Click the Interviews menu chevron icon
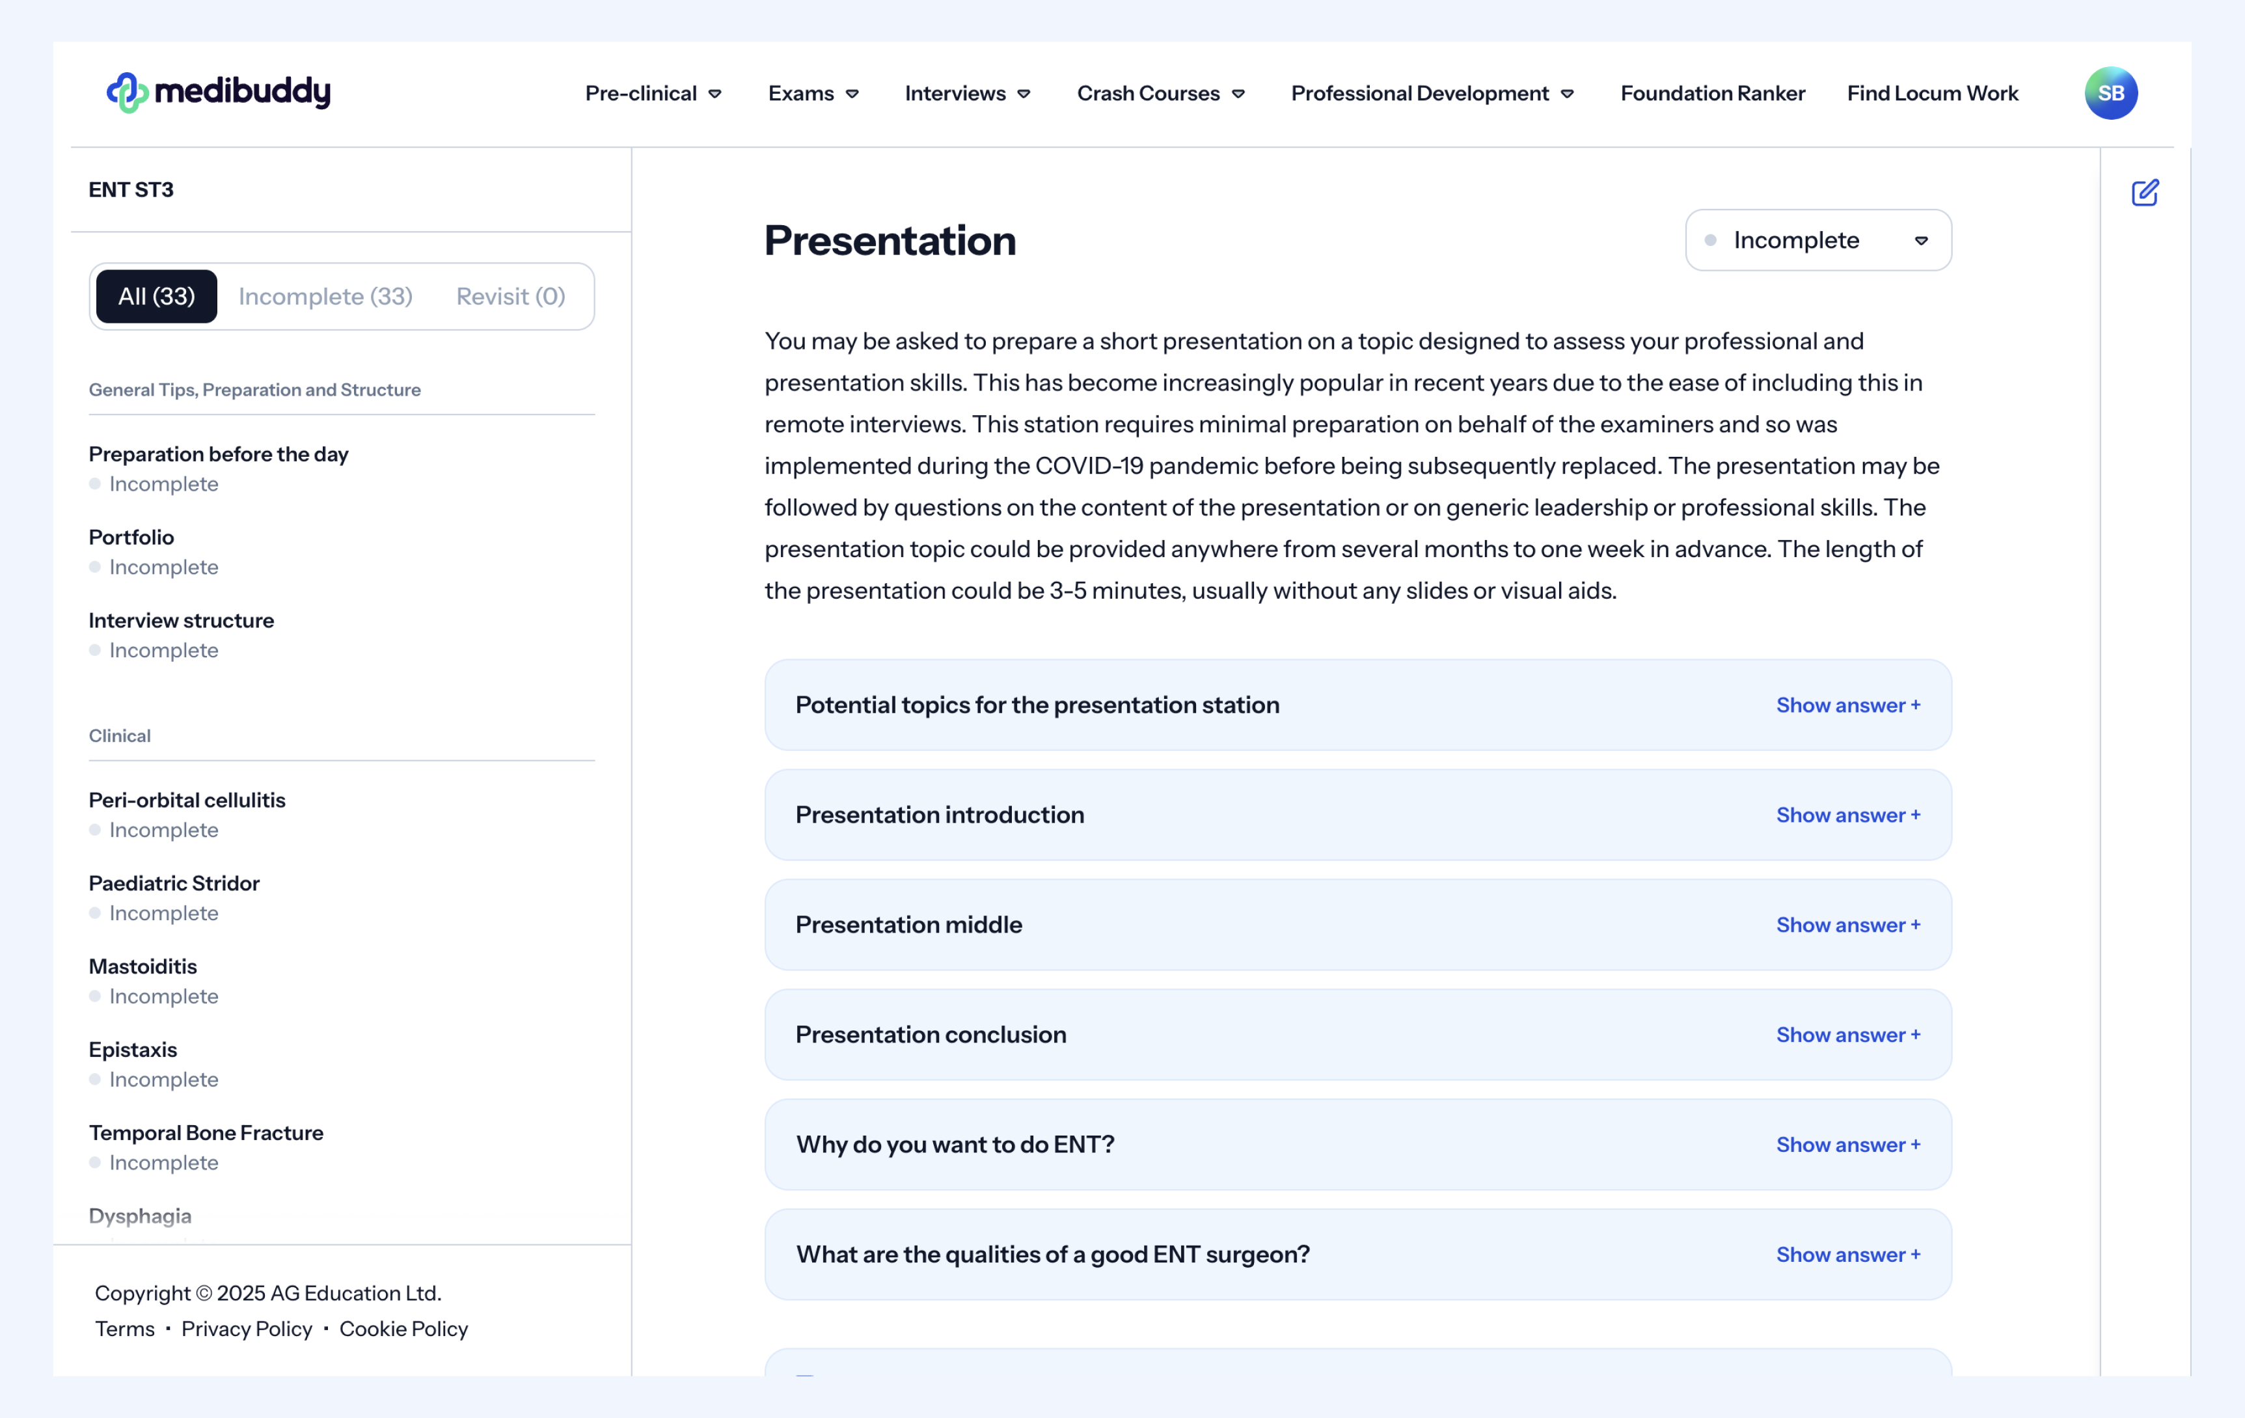Viewport: 2245px width, 1418px height. pos(1024,94)
